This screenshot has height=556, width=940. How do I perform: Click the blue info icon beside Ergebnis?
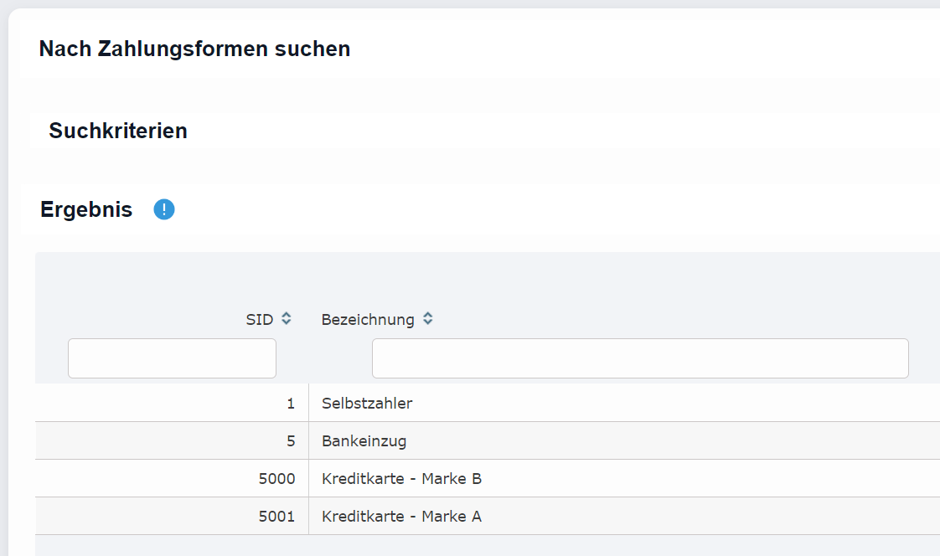tap(164, 209)
